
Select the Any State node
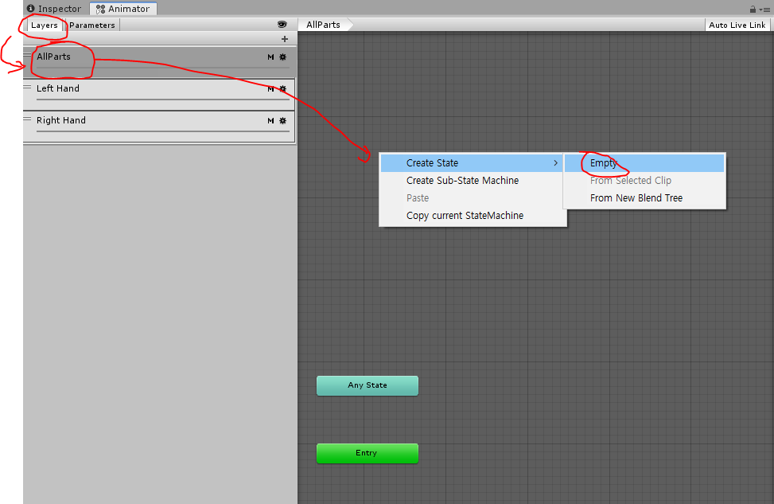tap(368, 385)
